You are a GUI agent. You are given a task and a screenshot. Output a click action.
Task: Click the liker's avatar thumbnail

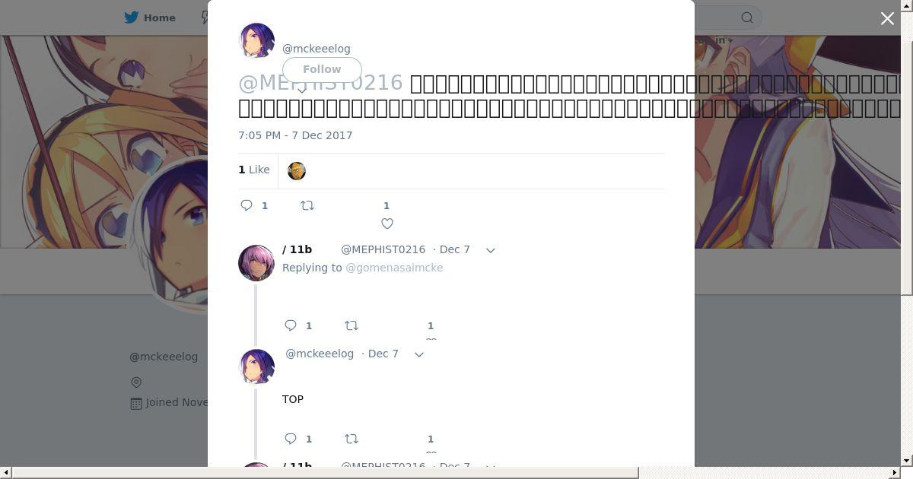tap(297, 171)
